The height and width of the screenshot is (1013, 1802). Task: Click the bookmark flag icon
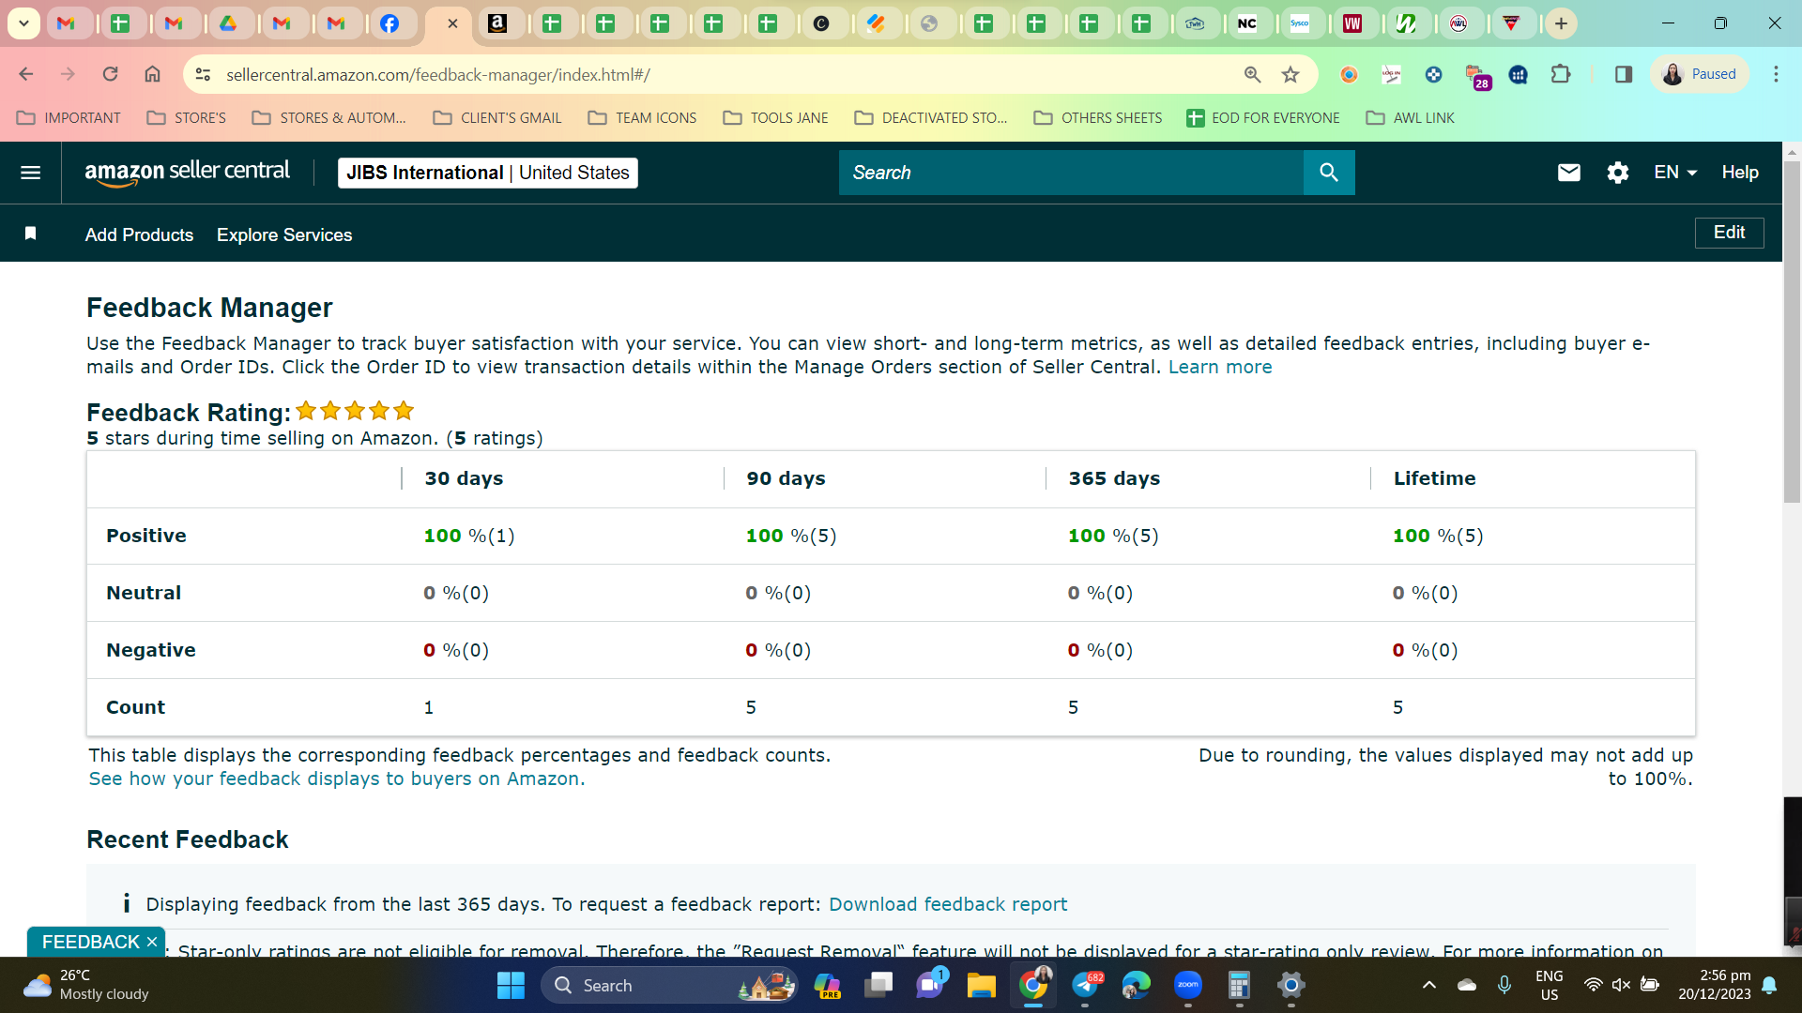click(x=30, y=234)
